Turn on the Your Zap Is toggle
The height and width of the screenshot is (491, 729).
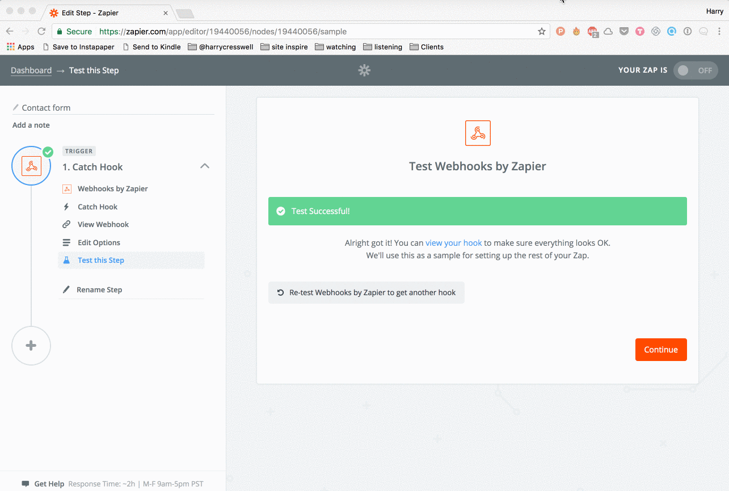(x=696, y=70)
